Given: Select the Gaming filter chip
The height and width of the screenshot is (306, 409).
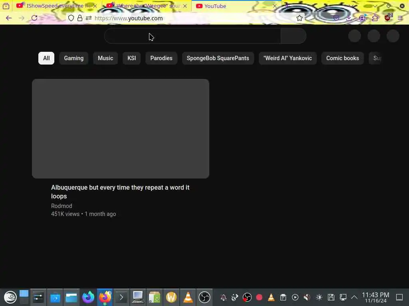Looking at the screenshot, I should [74, 58].
